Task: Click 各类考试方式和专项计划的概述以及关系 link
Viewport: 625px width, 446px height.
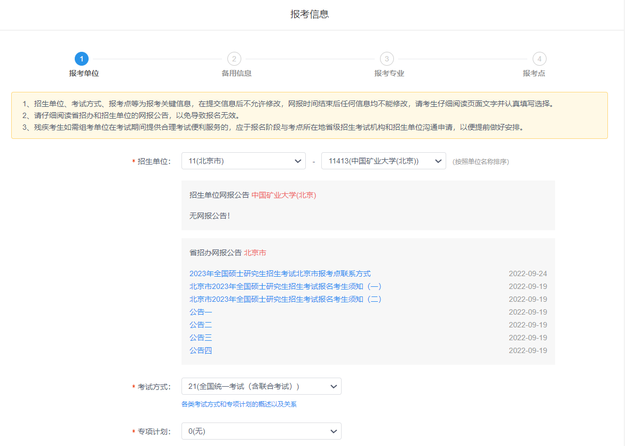Action: tap(239, 404)
